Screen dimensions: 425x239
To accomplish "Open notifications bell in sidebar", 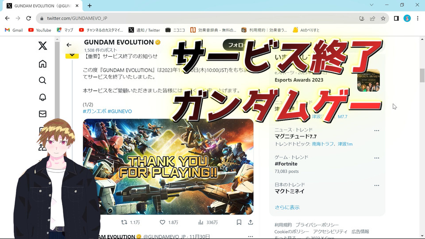I will pyautogui.click(x=42, y=97).
